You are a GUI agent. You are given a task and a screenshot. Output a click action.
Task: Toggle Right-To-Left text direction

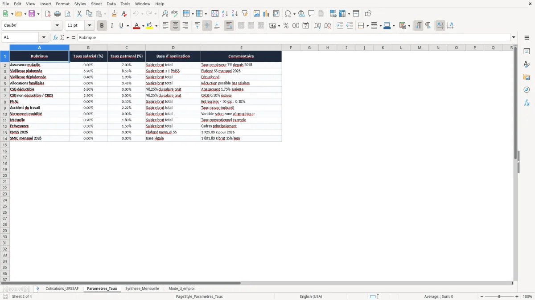click(428, 26)
